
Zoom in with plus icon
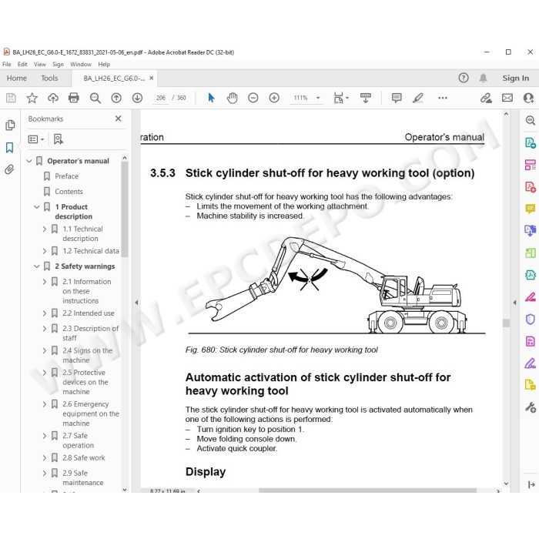[274, 98]
